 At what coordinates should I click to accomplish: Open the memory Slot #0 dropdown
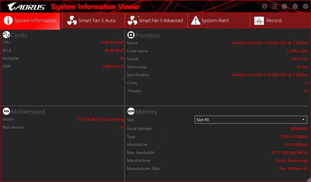[x=251, y=120]
